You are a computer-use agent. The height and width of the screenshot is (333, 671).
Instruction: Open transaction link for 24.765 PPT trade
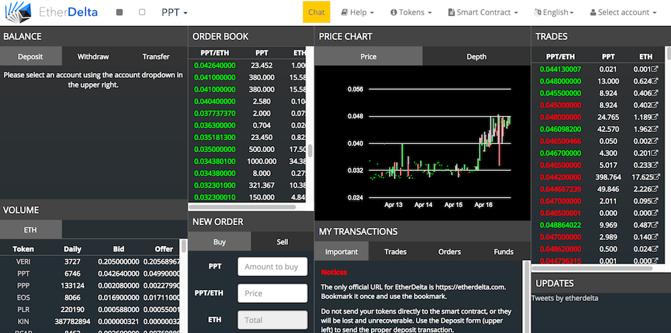[x=654, y=117]
